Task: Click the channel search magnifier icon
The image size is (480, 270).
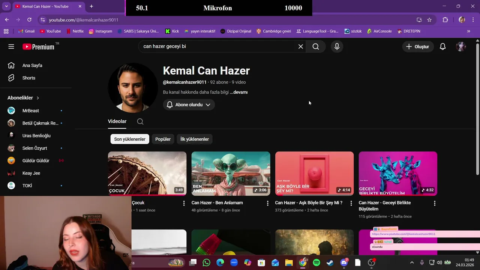Action: (140, 121)
